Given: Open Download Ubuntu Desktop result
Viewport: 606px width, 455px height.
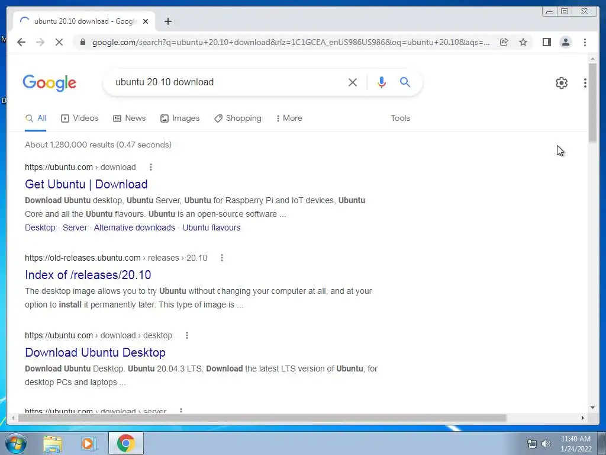Looking at the screenshot, I should [95, 353].
